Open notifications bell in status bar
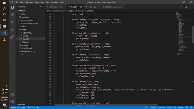Viewport: 194px width, 109px height. coord(191,107)
